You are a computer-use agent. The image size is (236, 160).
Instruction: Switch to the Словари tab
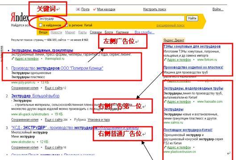96,32
